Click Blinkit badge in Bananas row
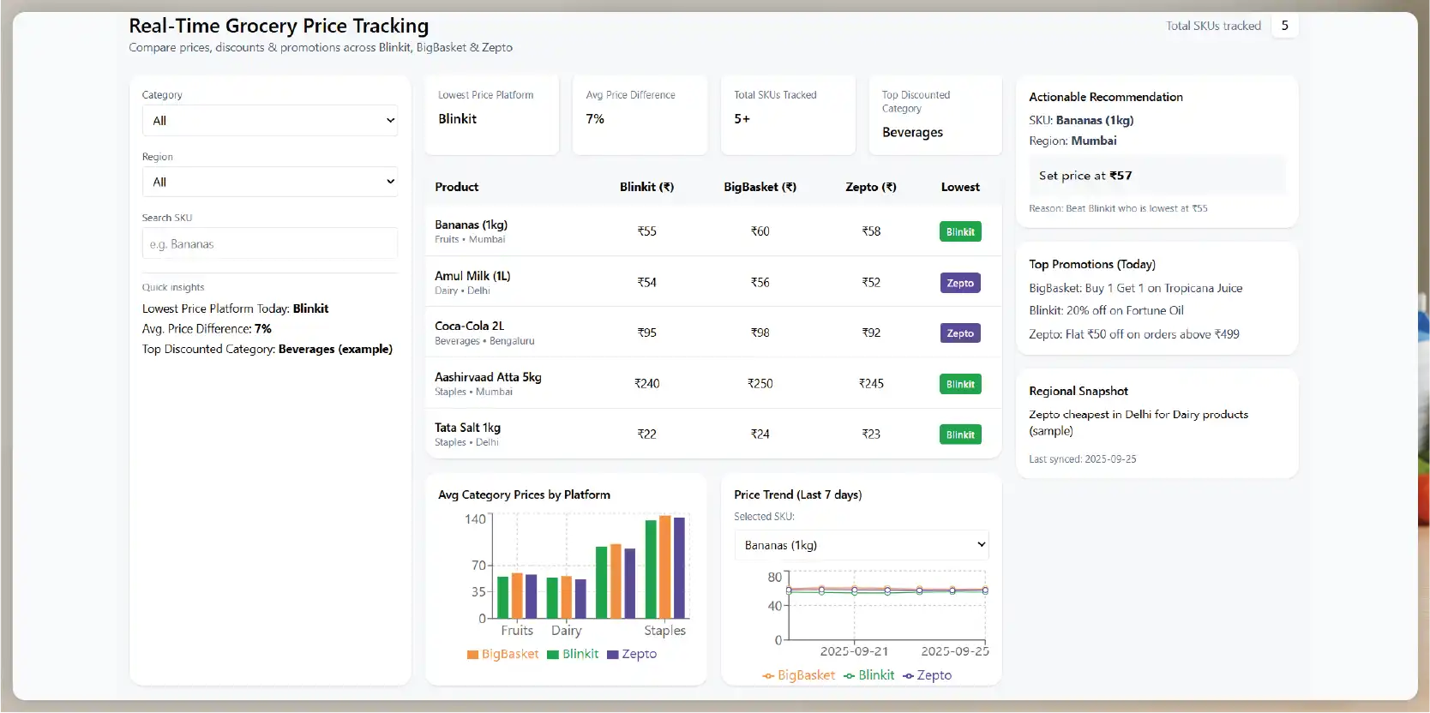This screenshot has width=1430, height=713. coord(960,232)
